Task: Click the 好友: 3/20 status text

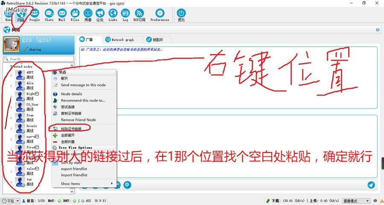Action: point(36,201)
